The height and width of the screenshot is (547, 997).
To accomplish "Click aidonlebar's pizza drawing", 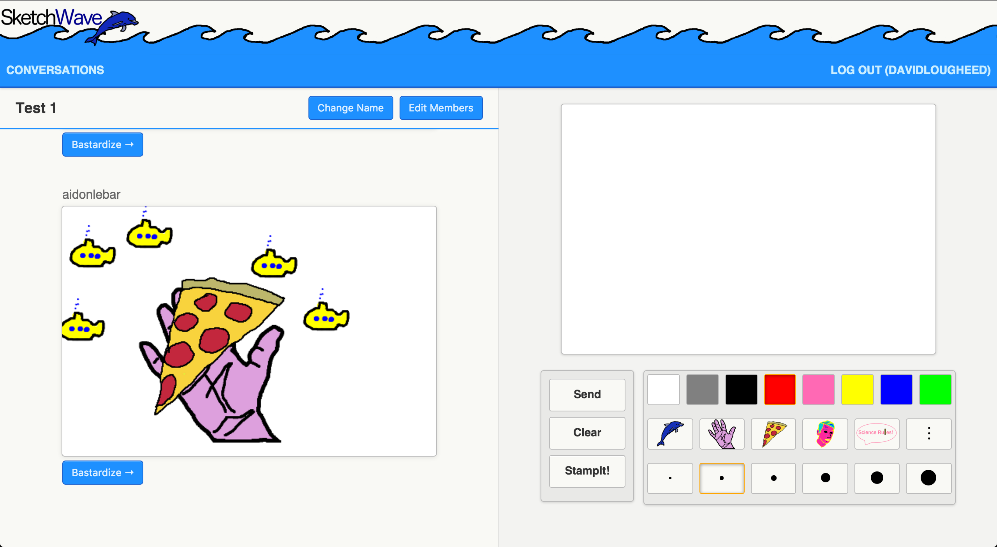I will coord(249,331).
